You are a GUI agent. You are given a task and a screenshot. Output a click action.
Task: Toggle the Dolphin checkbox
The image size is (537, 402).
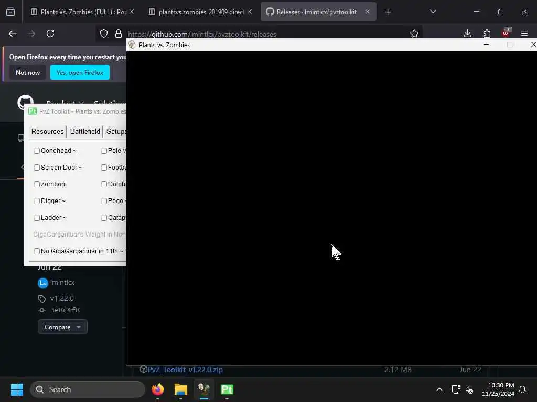click(x=104, y=184)
